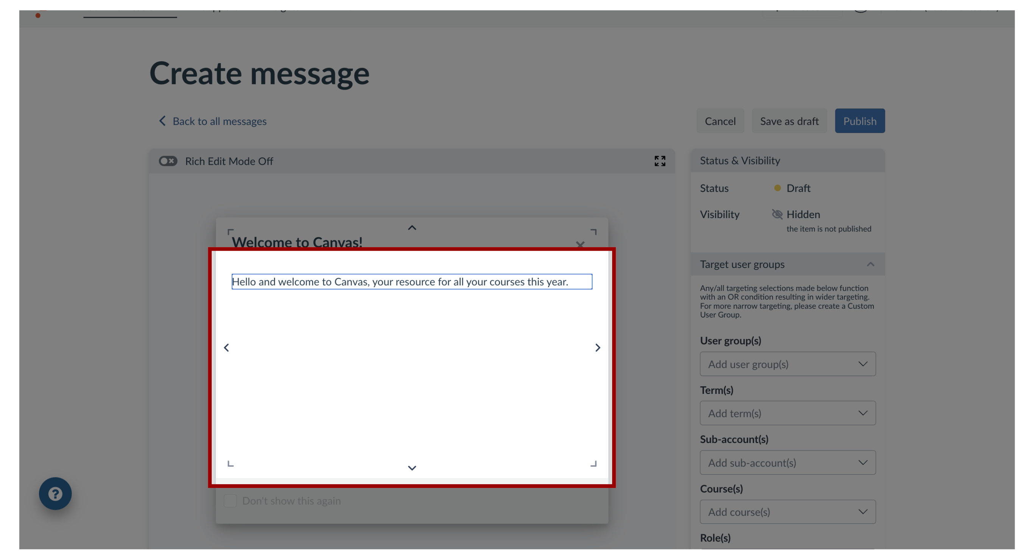Click the User group(s) label
Image resolution: width=1034 pixels, height=559 pixels.
coord(730,341)
